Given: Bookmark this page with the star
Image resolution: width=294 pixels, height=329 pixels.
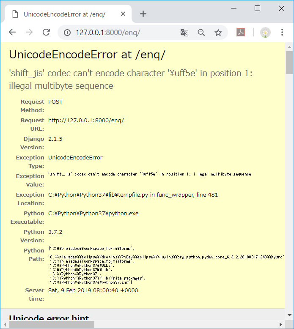Looking at the screenshot, I should pos(218,33).
